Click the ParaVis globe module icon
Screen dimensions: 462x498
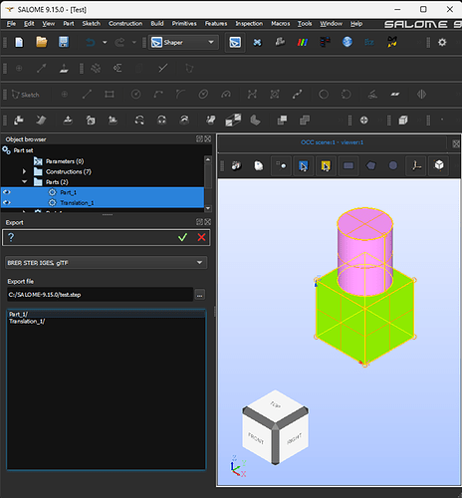click(347, 42)
